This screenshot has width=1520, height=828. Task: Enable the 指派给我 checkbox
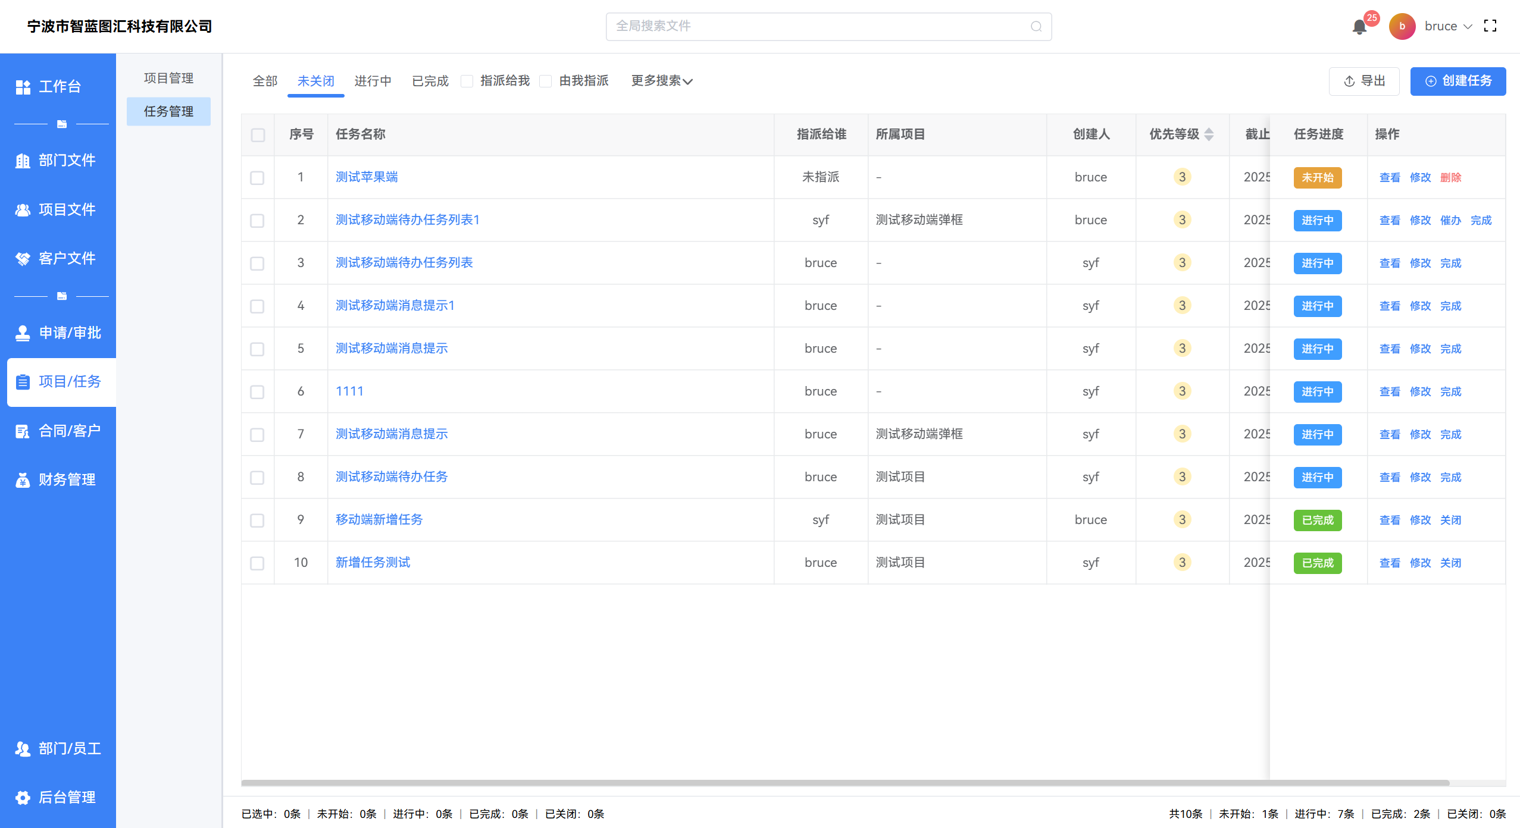[x=467, y=81]
